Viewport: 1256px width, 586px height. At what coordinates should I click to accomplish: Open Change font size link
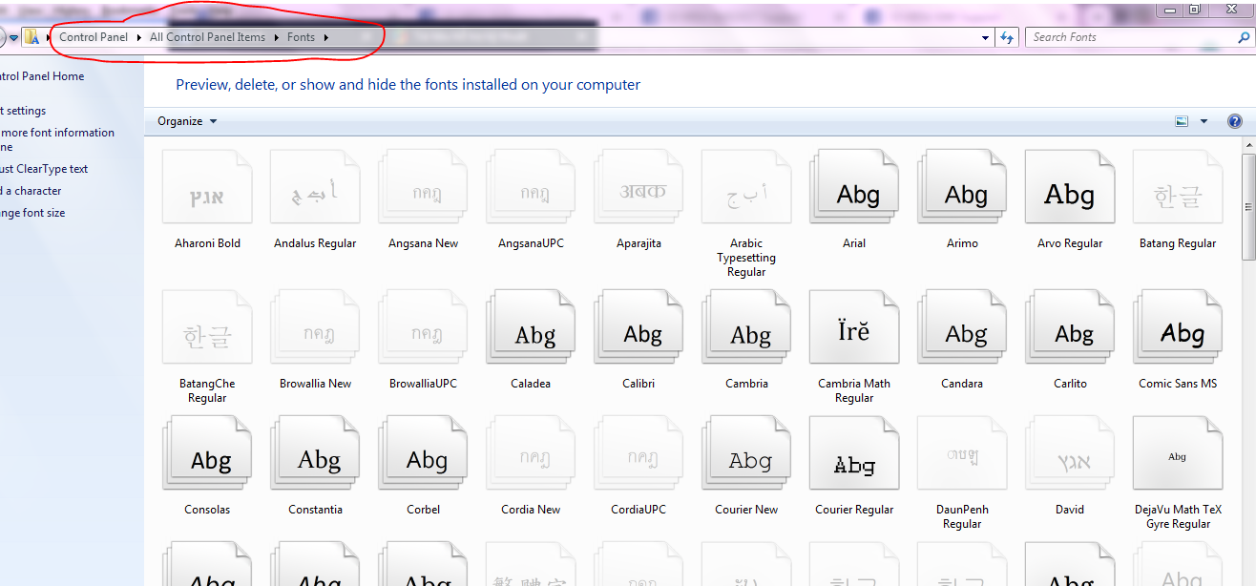click(x=32, y=213)
